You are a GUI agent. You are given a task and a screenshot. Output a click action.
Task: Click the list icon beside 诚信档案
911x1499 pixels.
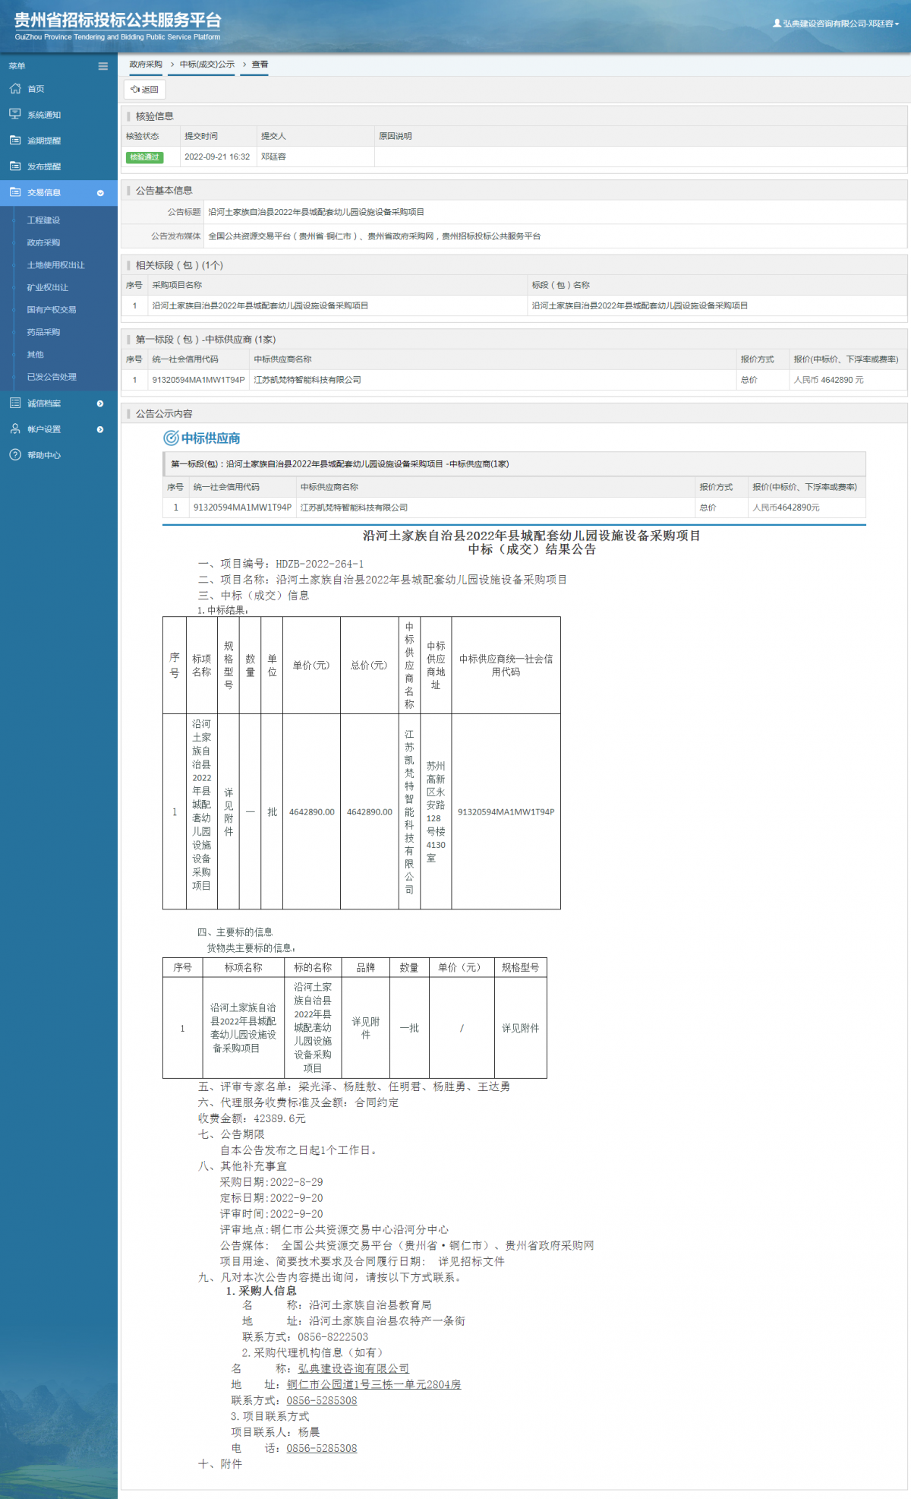point(15,403)
